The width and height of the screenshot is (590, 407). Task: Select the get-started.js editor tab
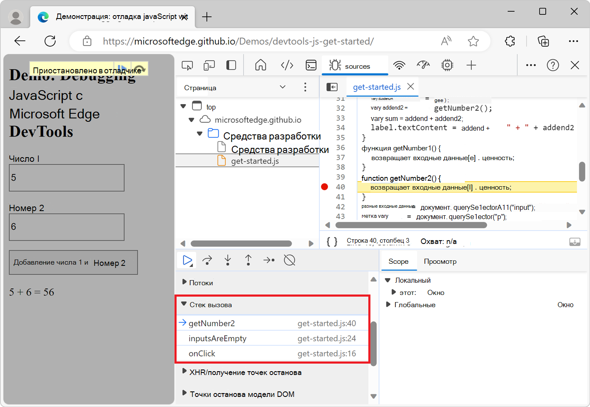[376, 87]
